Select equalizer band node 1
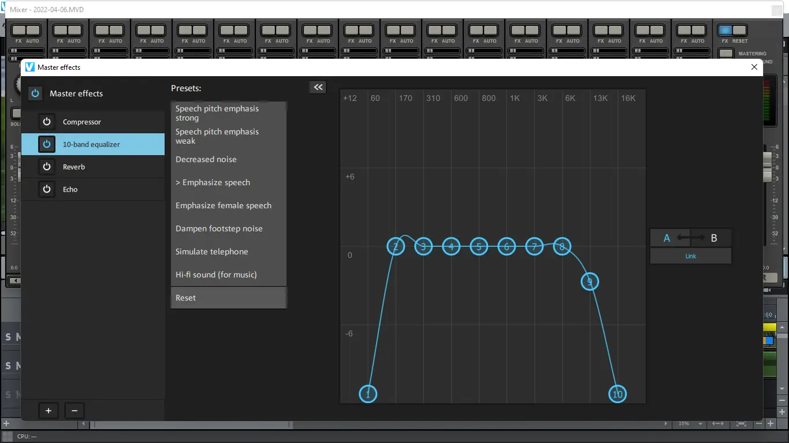The image size is (789, 443). tap(368, 394)
